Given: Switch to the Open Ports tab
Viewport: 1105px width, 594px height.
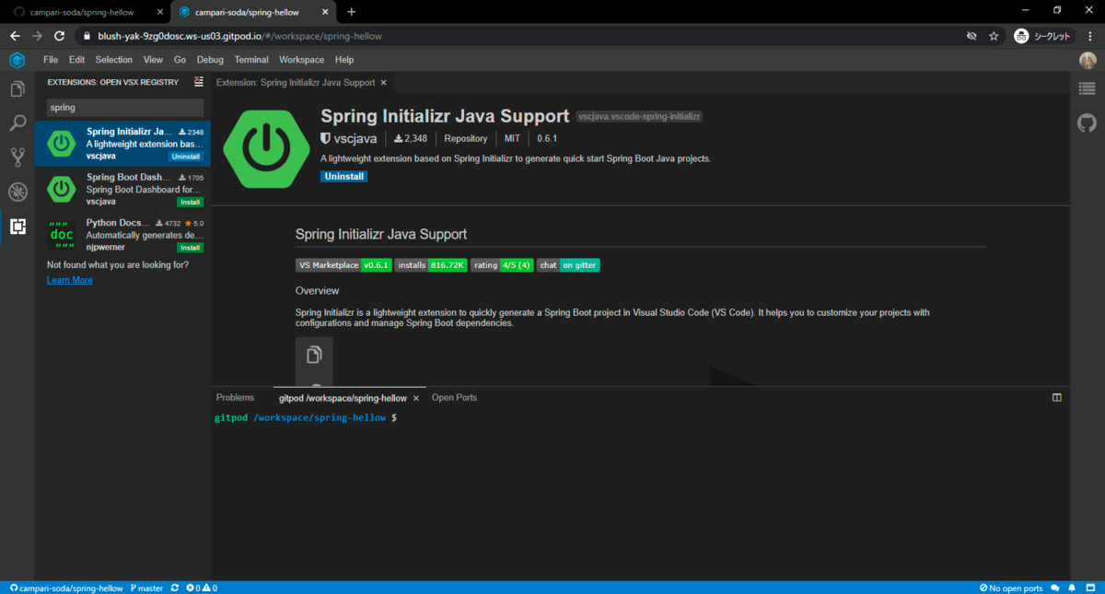Looking at the screenshot, I should (x=455, y=398).
